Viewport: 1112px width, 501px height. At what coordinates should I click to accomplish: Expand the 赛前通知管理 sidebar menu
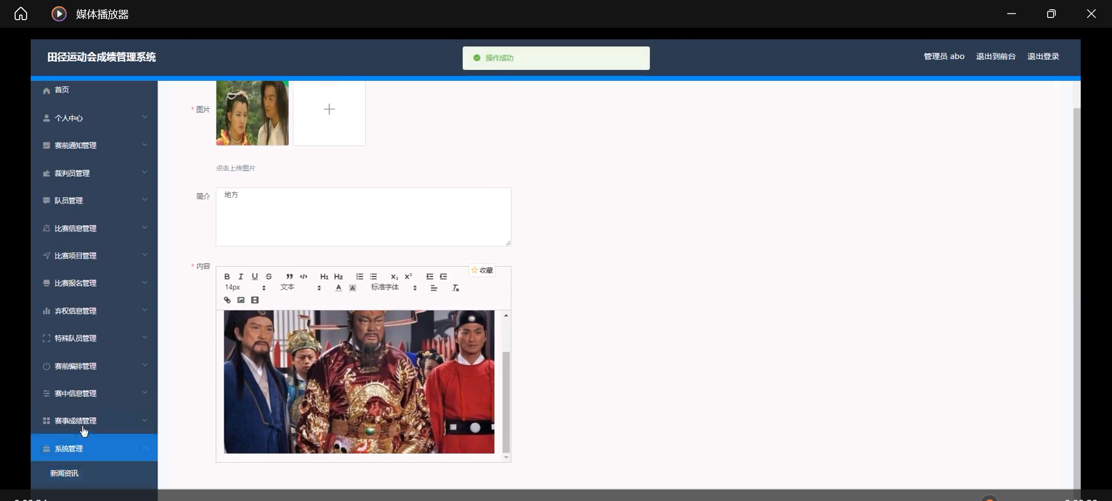point(94,145)
